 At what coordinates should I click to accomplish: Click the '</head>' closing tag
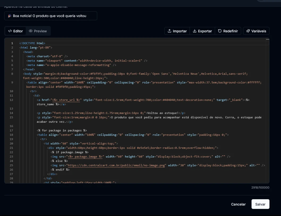point(29,69)
